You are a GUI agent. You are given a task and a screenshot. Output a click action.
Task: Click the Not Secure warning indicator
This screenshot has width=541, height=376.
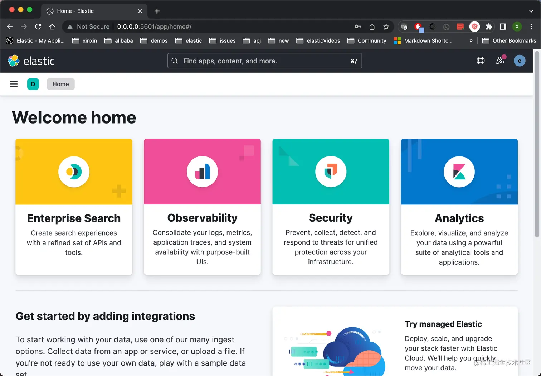(88, 26)
